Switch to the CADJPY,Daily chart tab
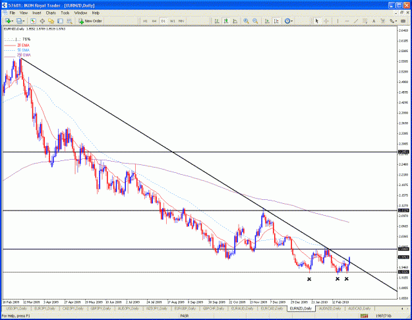 click(x=73, y=308)
